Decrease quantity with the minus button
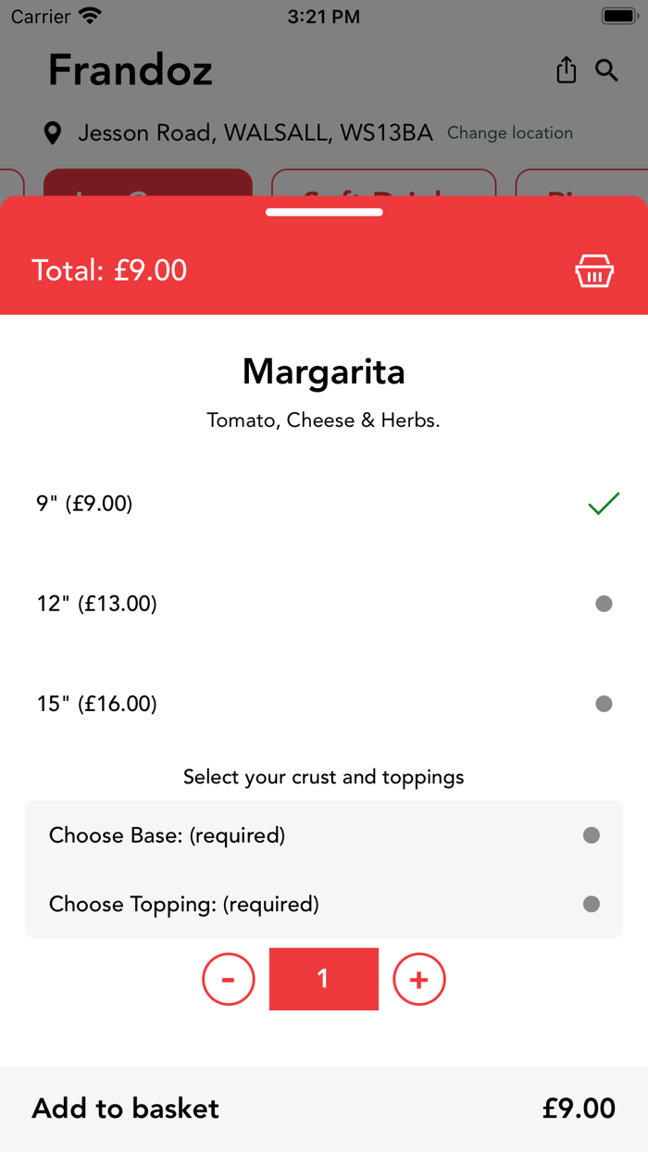 point(229,979)
